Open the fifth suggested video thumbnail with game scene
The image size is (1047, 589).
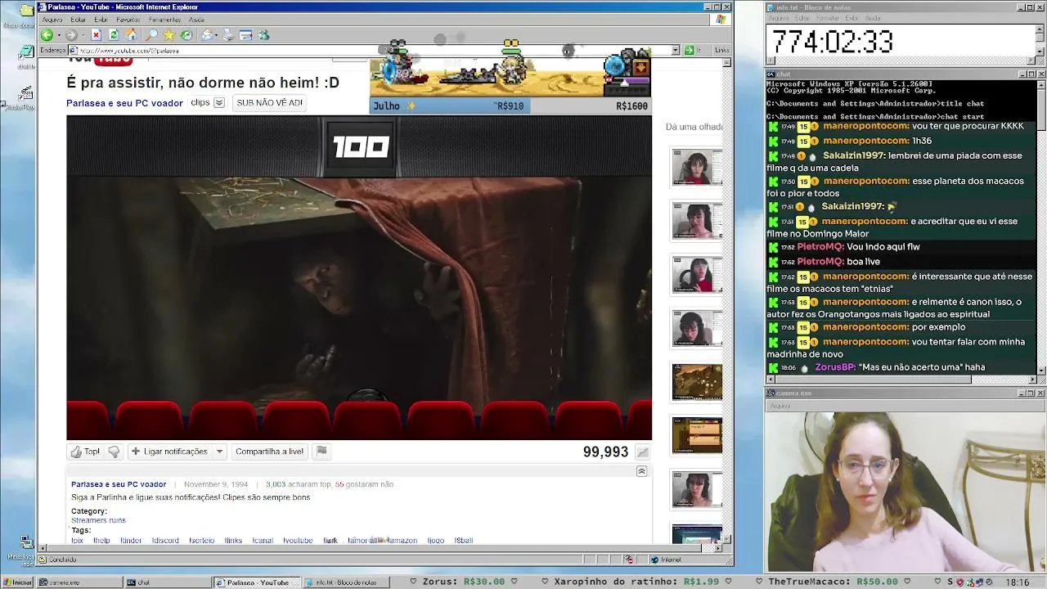[697, 382]
